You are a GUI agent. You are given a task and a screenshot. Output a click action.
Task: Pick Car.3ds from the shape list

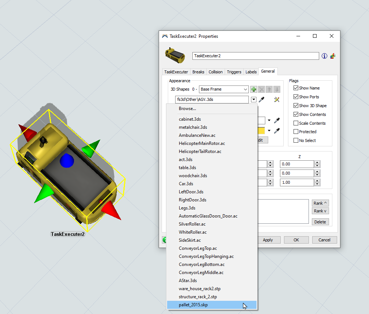tap(212, 184)
